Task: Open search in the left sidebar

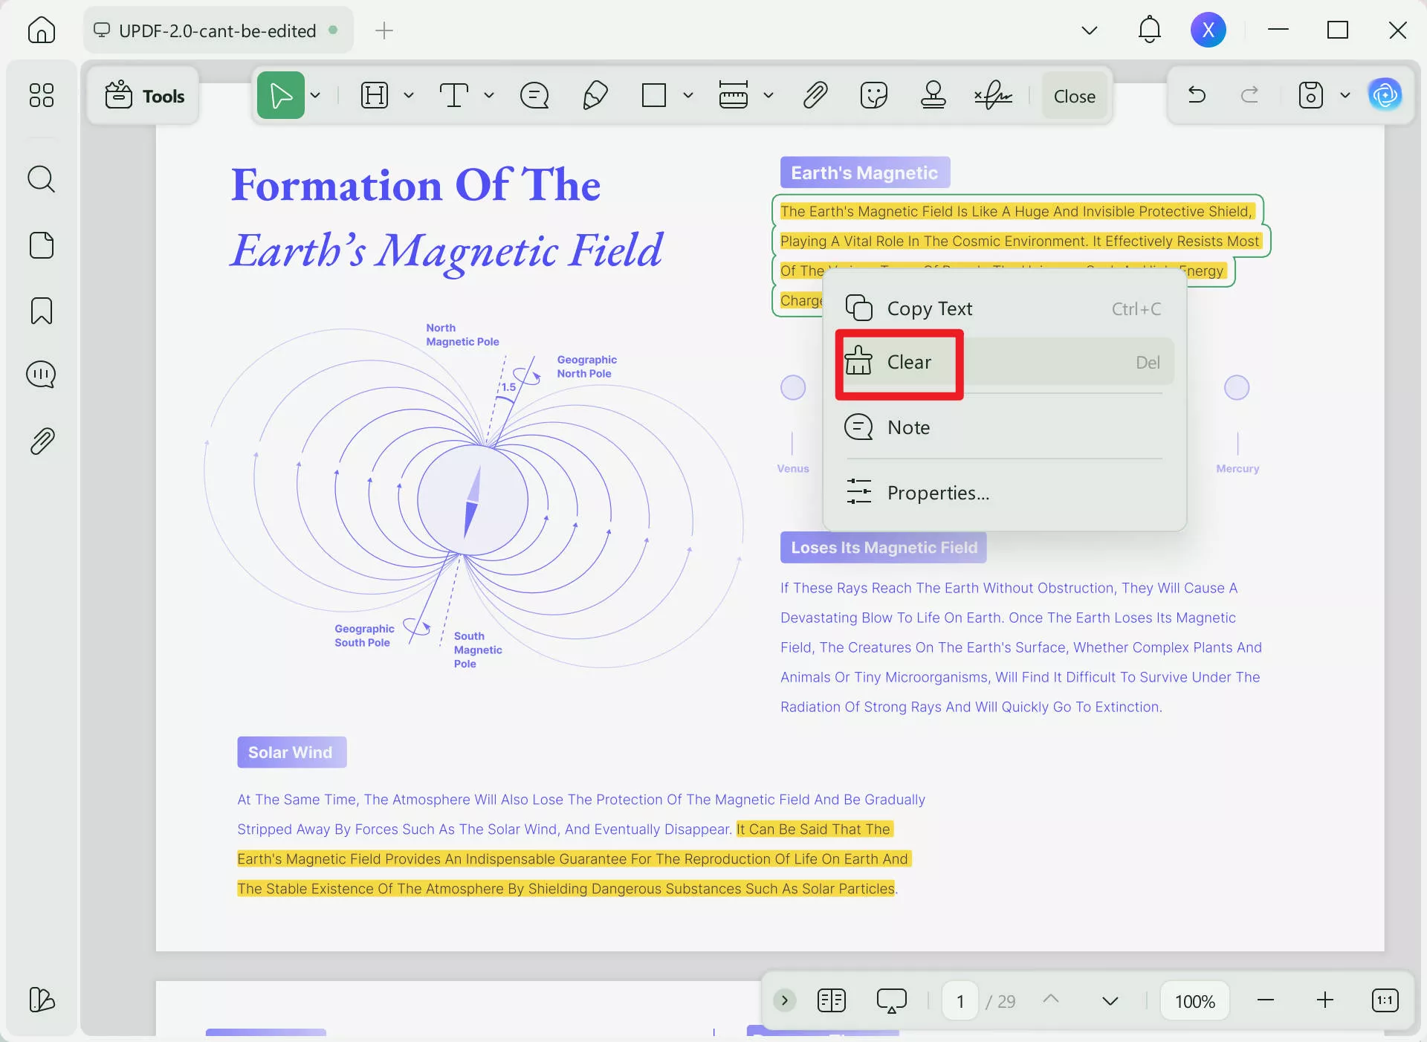Action: 42,179
